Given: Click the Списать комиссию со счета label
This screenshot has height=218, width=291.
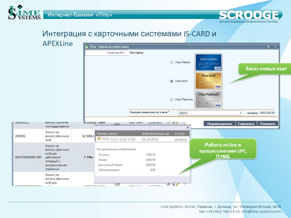Looking at the screenshot, I should pos(148,112).
